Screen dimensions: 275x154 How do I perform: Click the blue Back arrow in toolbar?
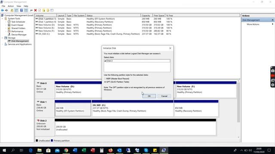[3, 10]
